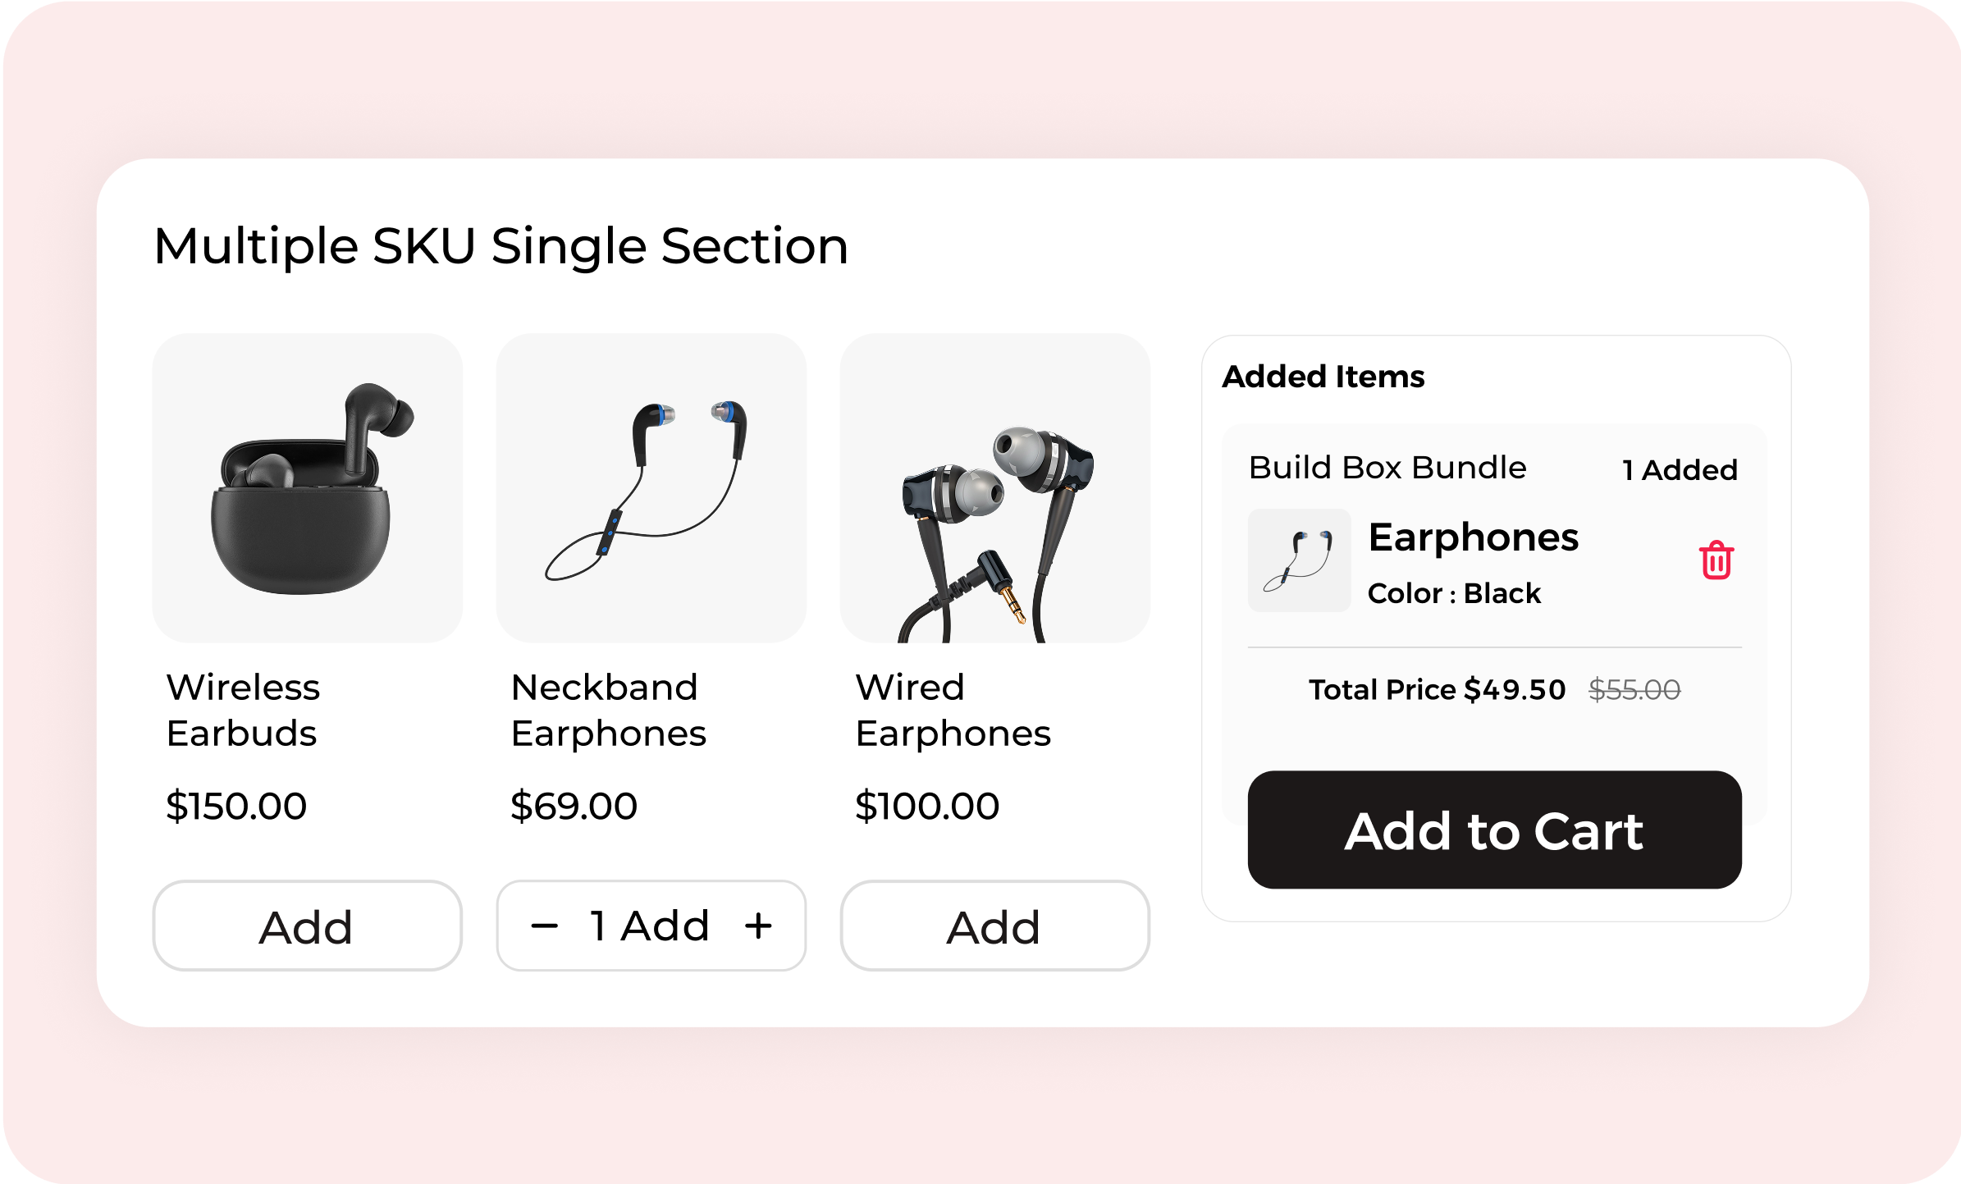Image resolution: width=1961 pixels, height=1184 pixels.
Task: Click the $69.00 price label
Action: click(x=574, y=806)
